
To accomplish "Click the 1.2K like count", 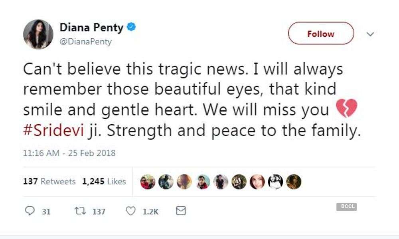I will (x=150, y=212).
